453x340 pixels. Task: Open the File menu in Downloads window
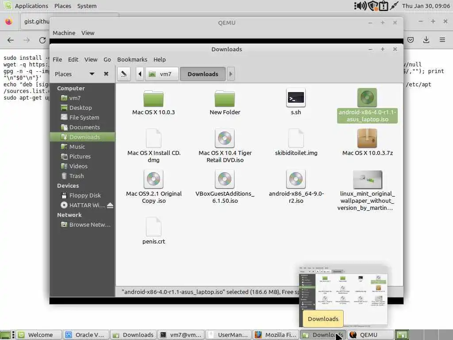57,60
